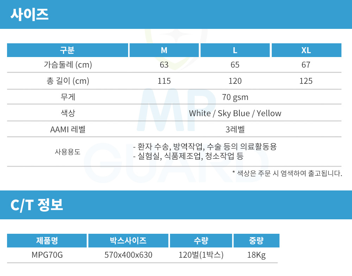Click the 총 길이 (cm) row label
This screenshot has width=352, height=276.
68,81
